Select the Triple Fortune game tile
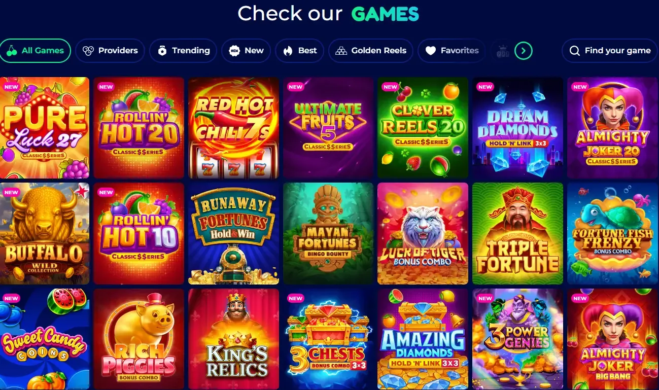 coord(517,234)
